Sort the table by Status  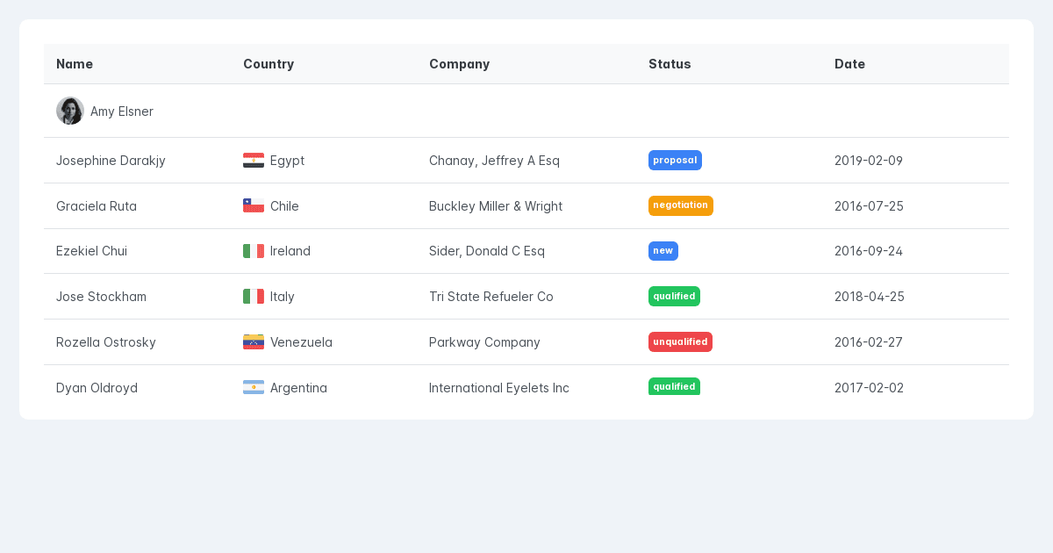670,63
